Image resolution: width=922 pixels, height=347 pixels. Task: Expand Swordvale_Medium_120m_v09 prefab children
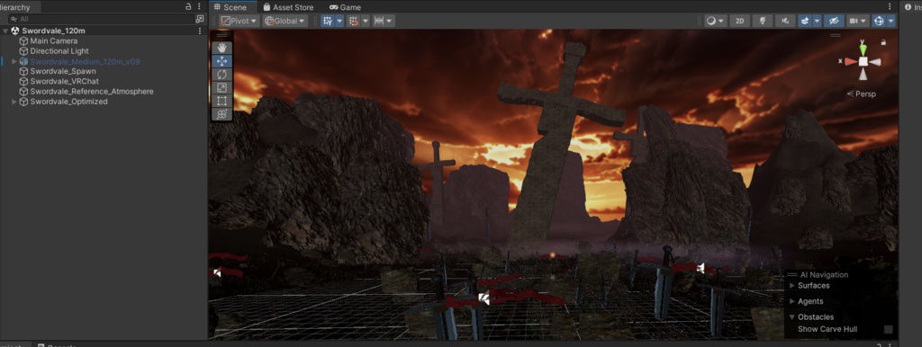pyautogui.click(x=14, y=61)
